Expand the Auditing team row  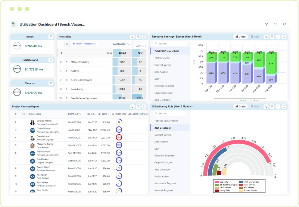coord(66,71)
